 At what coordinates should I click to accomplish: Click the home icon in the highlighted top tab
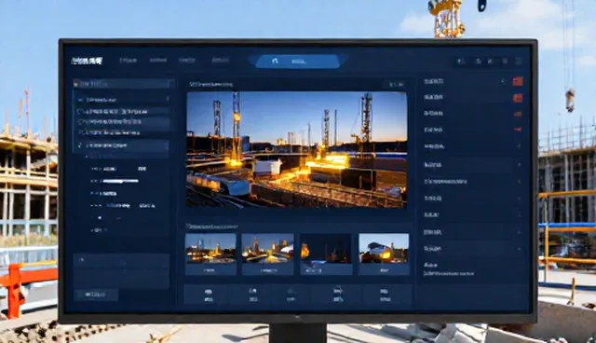point(276,61)
